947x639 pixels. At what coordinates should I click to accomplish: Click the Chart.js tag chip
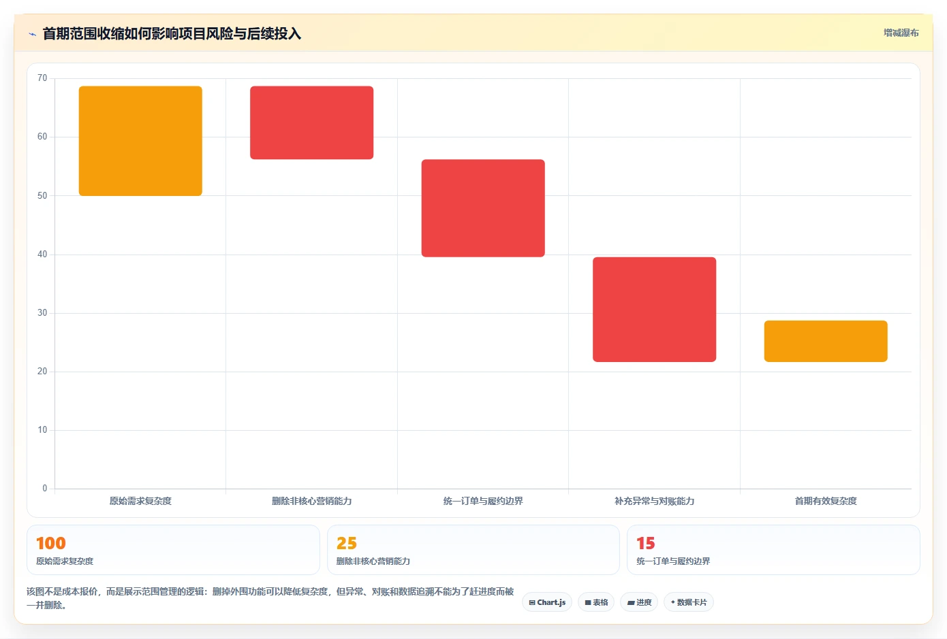[547, 602]
